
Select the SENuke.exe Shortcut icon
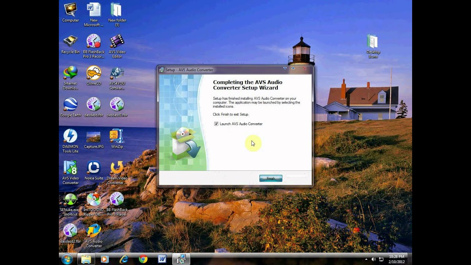(70, 204)
